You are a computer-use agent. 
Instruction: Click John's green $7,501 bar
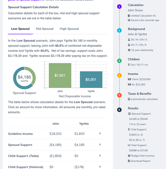tap(60, 75)
